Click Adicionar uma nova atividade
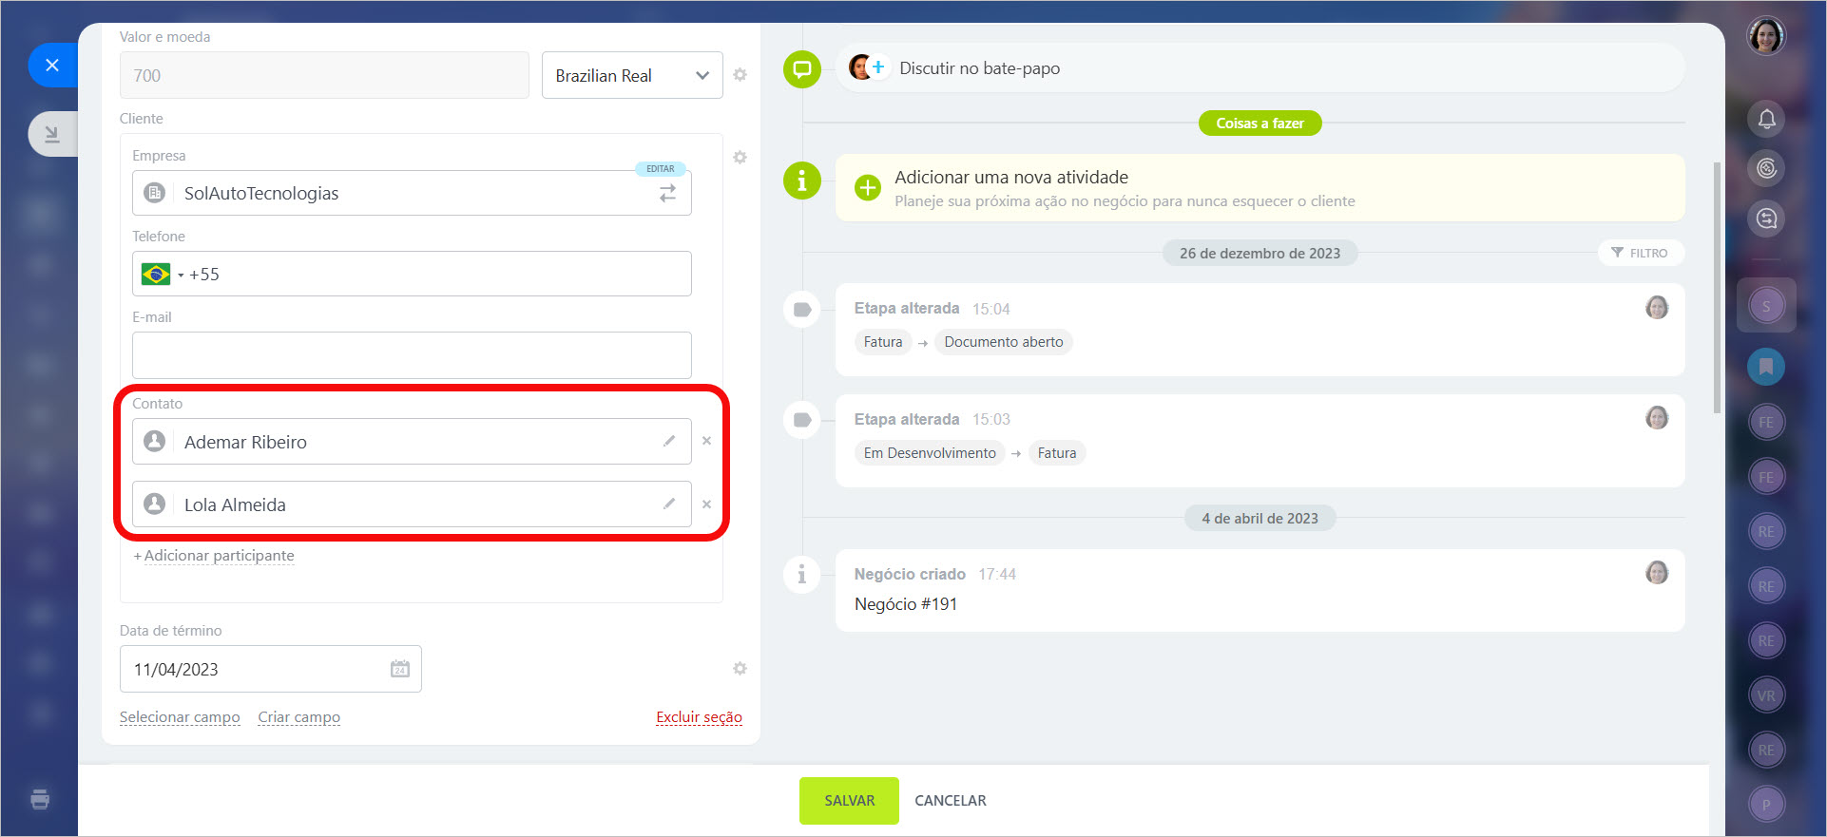Screen dimensions: 1827x837 tap(1011, 177)
